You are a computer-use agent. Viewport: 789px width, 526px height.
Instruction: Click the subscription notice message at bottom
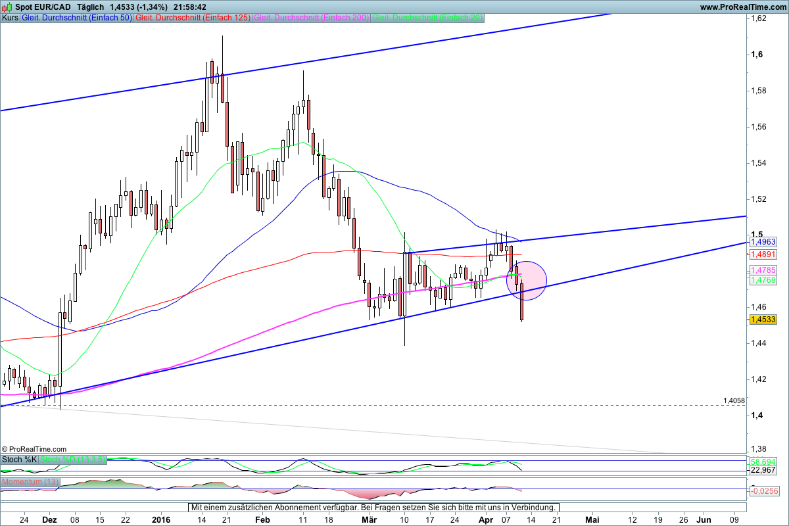pos(374,508)
